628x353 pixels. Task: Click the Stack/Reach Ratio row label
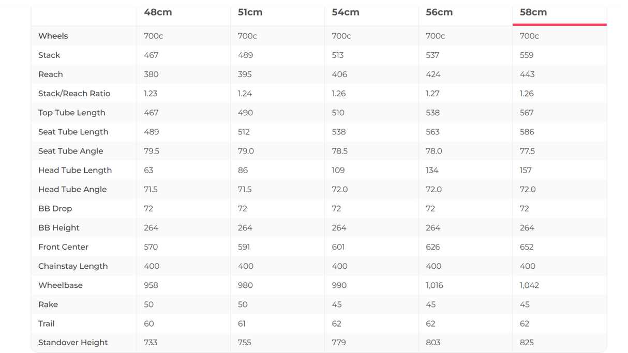click(74, 94)
